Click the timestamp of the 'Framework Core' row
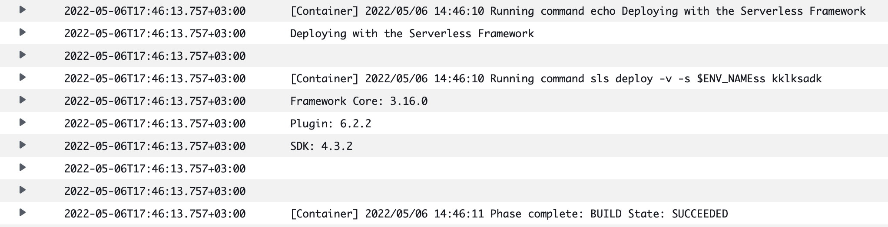This screenshot has height=227, width=888. tap(155, 101)
